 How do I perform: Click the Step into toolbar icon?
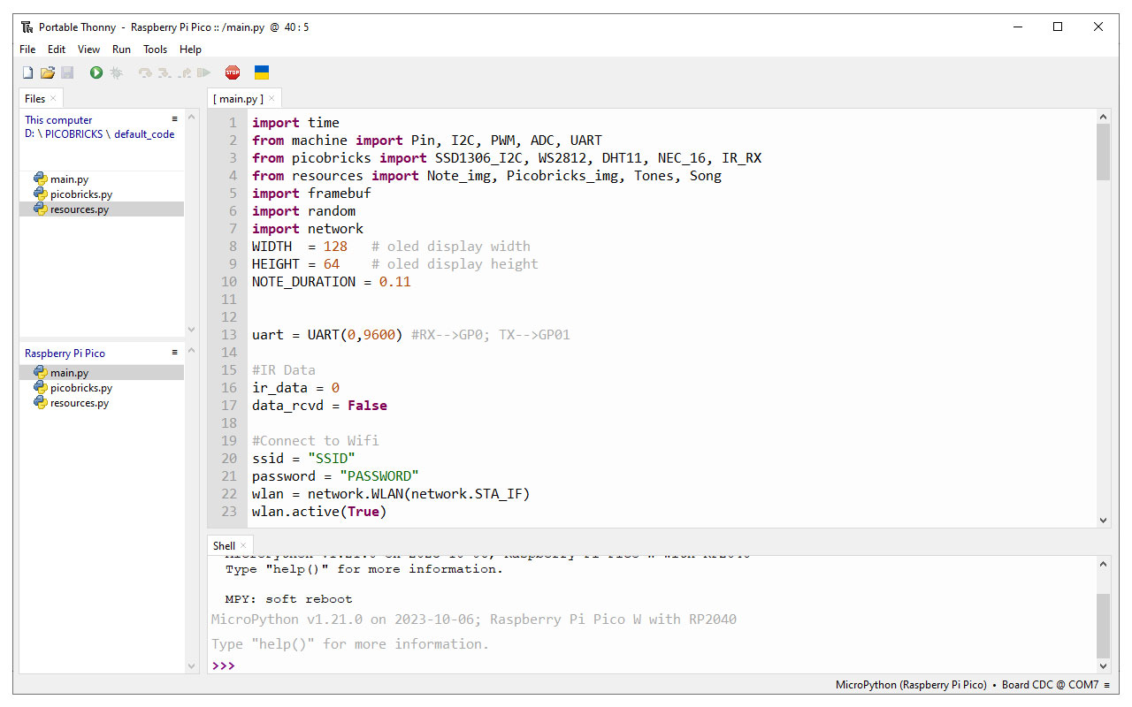pos(164,72)
